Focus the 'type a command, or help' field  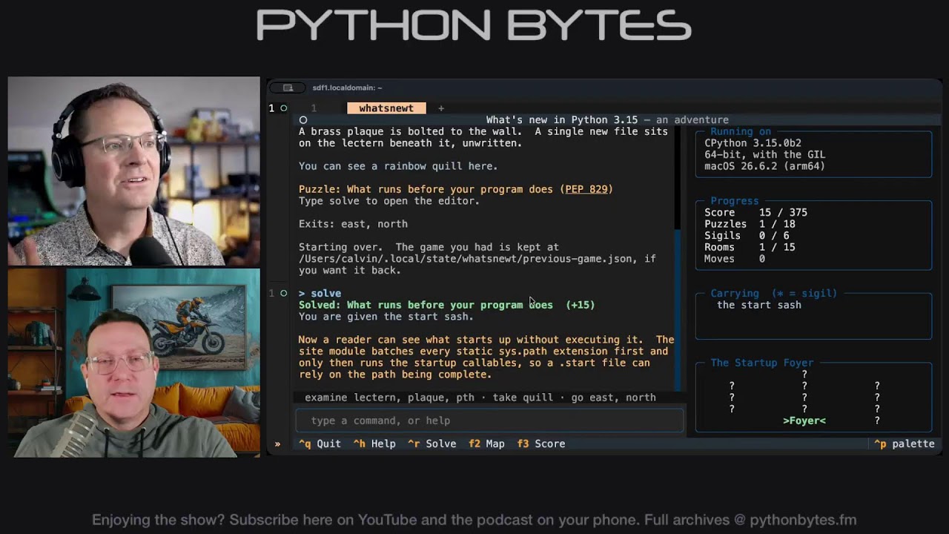[489, 421]
